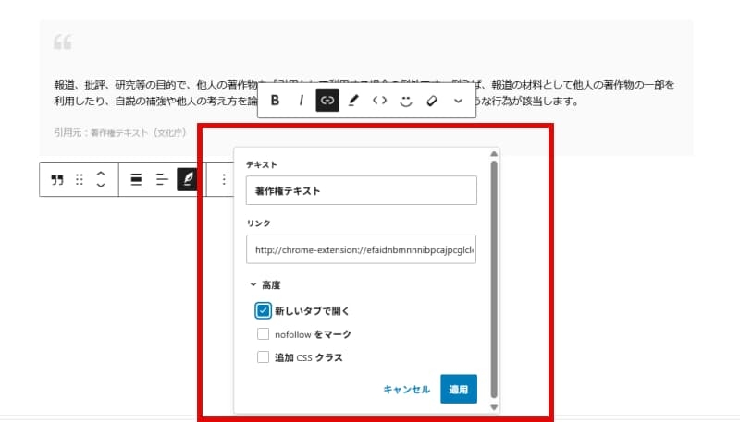Viewport: 740px width, 422px height.
Task: Apply inline code formatting icon
Action: pyautogui.click(x=379, y=101)
